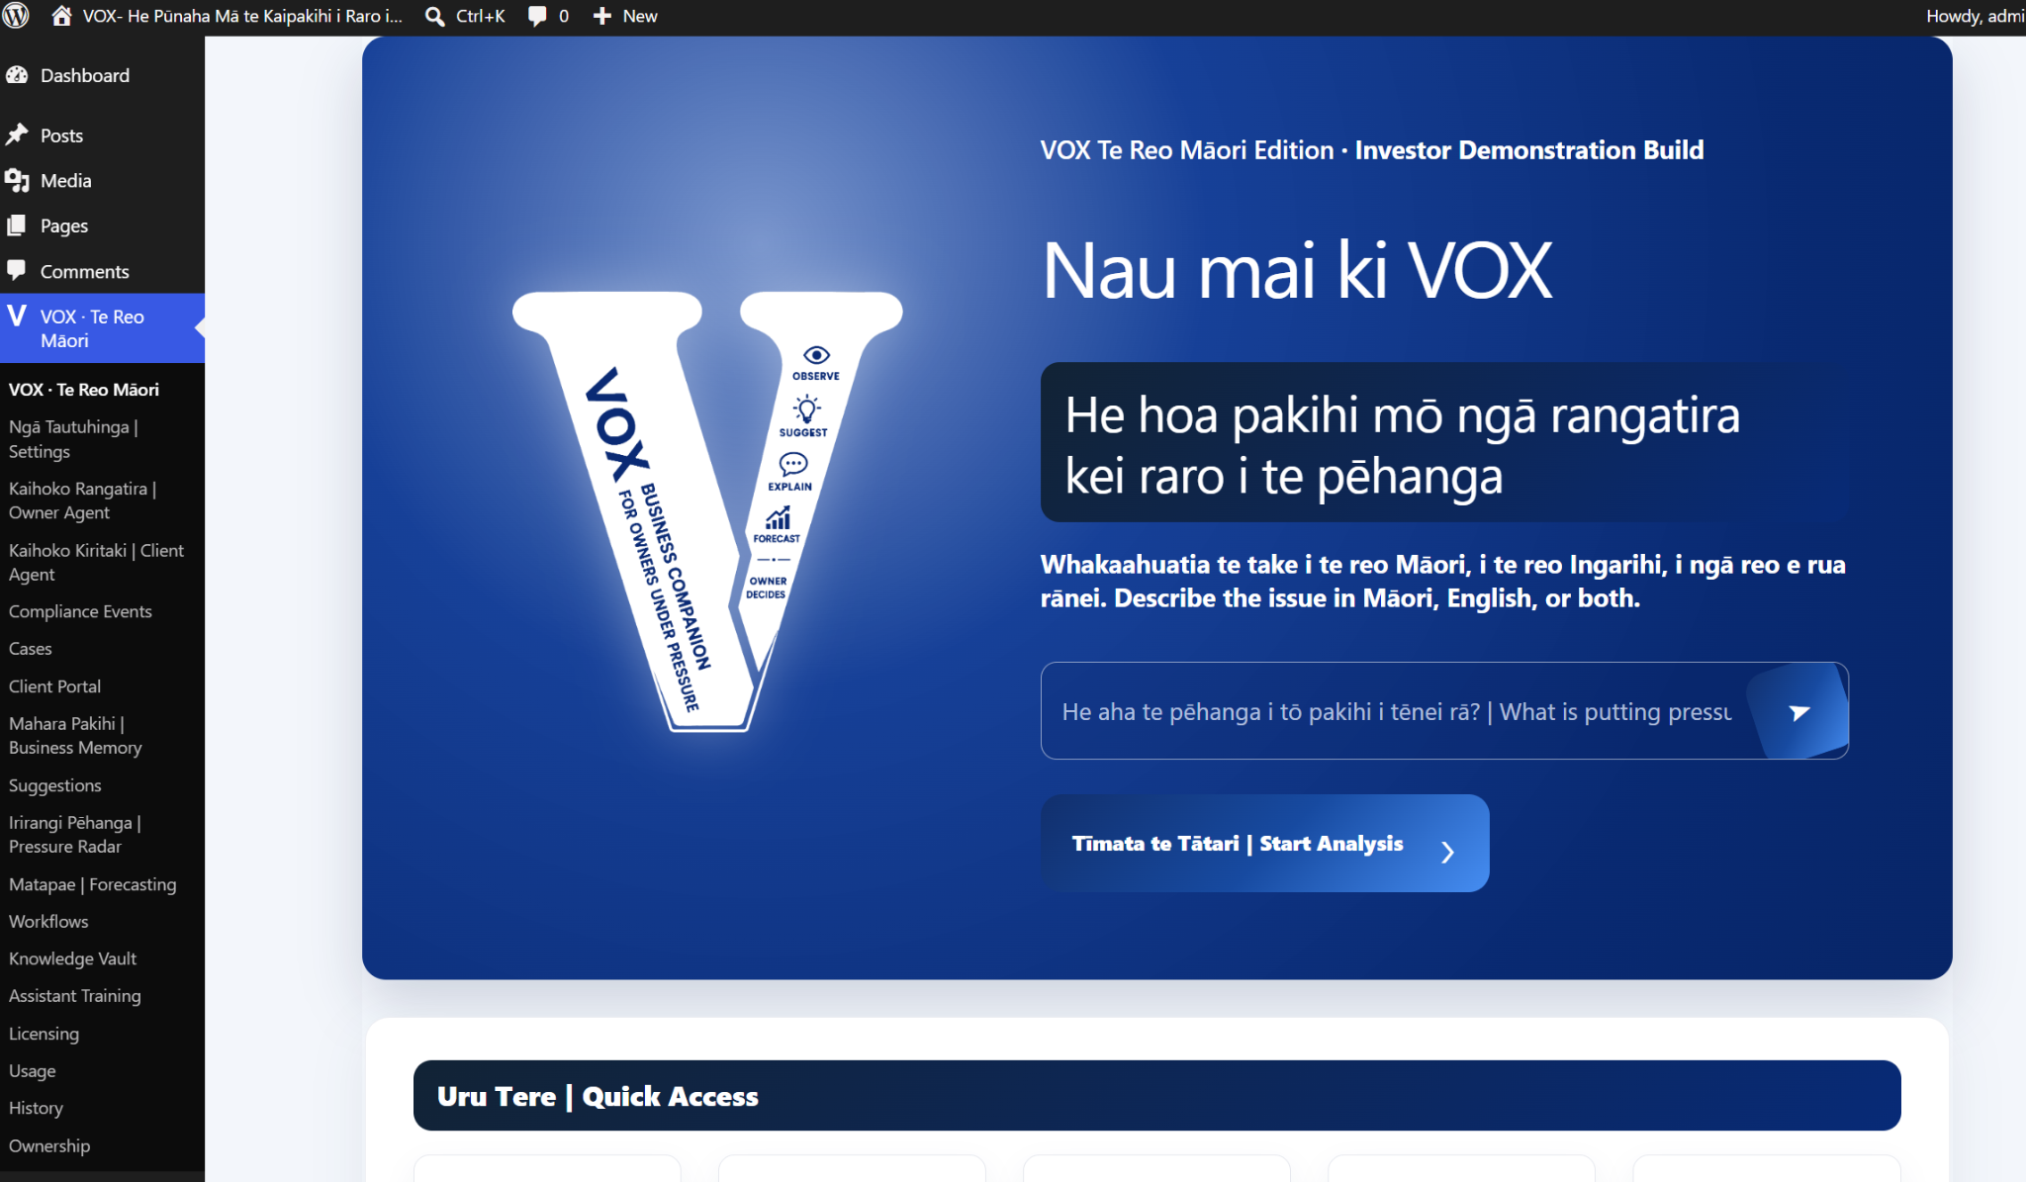Click the Explain chat bubble icon on logo

(793, 464)
